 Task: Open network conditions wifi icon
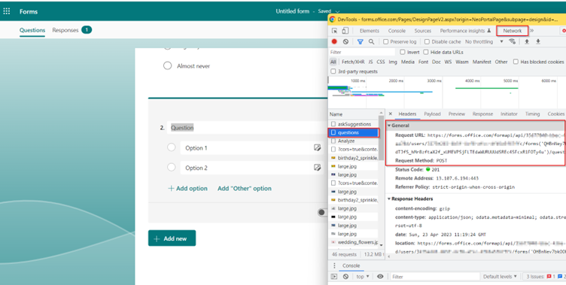[x=512, y=41]
